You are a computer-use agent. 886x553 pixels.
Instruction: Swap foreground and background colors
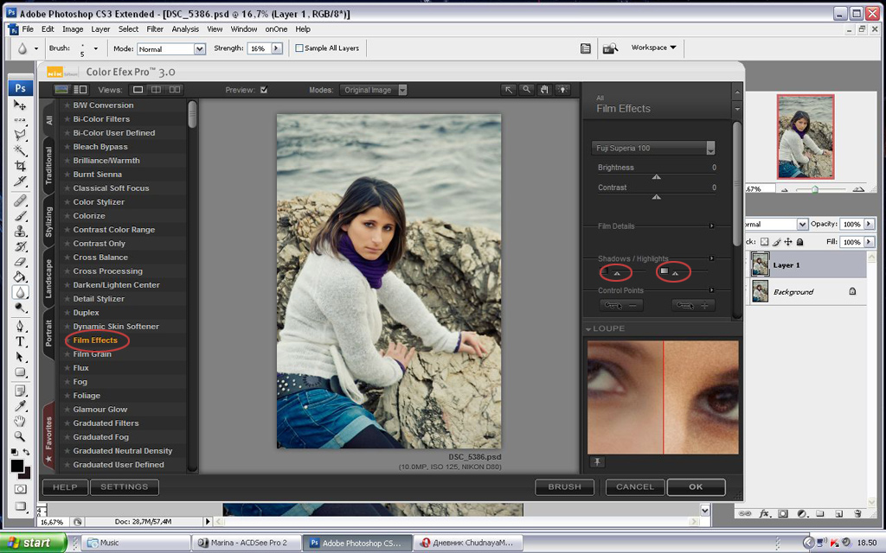26,452
